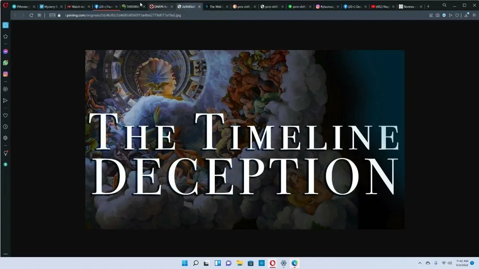
Task: Close the TARTARIA tab
Action: pyautogui.click(x=144, y=6)
